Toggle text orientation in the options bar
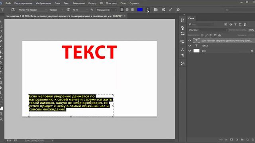255x143 pixels. [13, 10]
